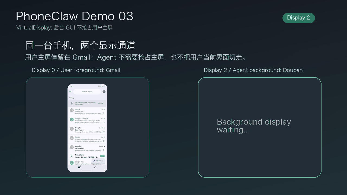
Task: Open the Gmail hamburger menu icon
Action: pyautogui.click(x=70, y=92)
